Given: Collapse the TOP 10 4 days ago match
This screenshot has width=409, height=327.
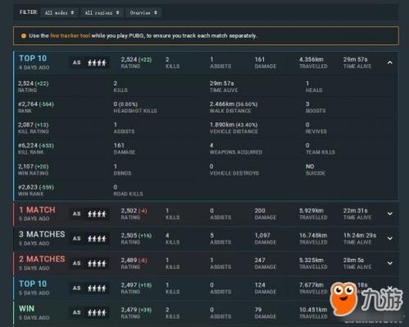Looking at the screenshot, I should tap(390, 62).
